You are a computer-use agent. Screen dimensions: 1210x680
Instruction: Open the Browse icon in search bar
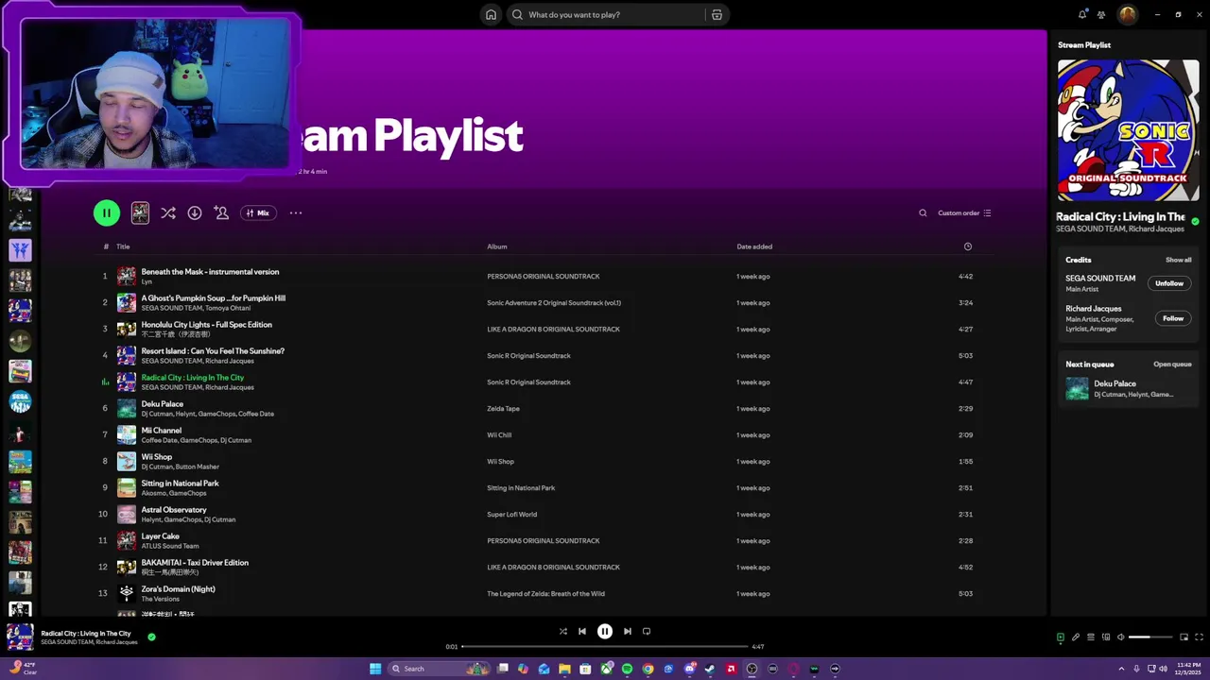717,14
